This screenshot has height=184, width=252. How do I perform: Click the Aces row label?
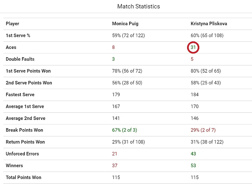(11, 48)
